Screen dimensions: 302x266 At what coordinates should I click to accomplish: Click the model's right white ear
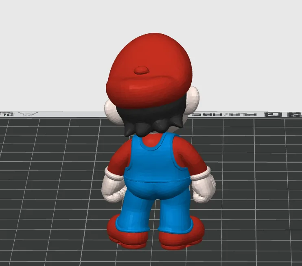click(x=193, y=100)
